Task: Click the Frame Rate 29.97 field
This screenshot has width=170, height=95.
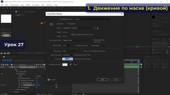Action: tap(66, 46)
